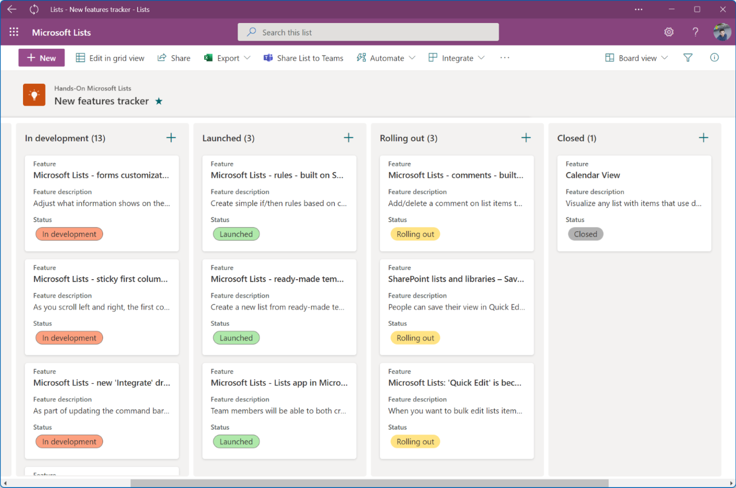Click description 'People can save their view'
Image resolution: width=736 pixels, height=488 pixels.
pyautogui.click(x=457, y=307)
